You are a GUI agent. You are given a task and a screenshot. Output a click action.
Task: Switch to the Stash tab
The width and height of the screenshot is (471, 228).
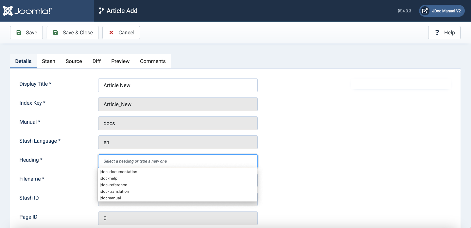[48, 61]
